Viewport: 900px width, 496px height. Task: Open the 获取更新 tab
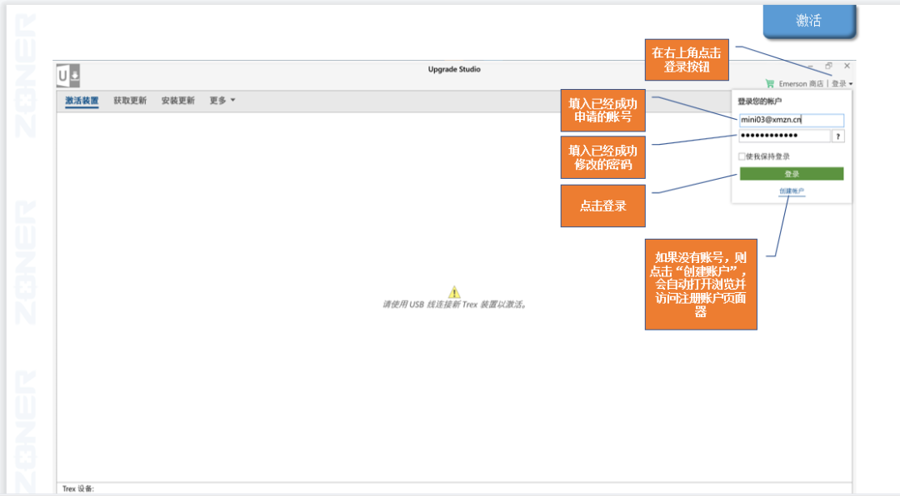(130, 101)
